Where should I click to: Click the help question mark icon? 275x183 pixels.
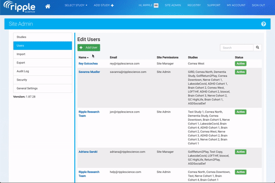264,24
